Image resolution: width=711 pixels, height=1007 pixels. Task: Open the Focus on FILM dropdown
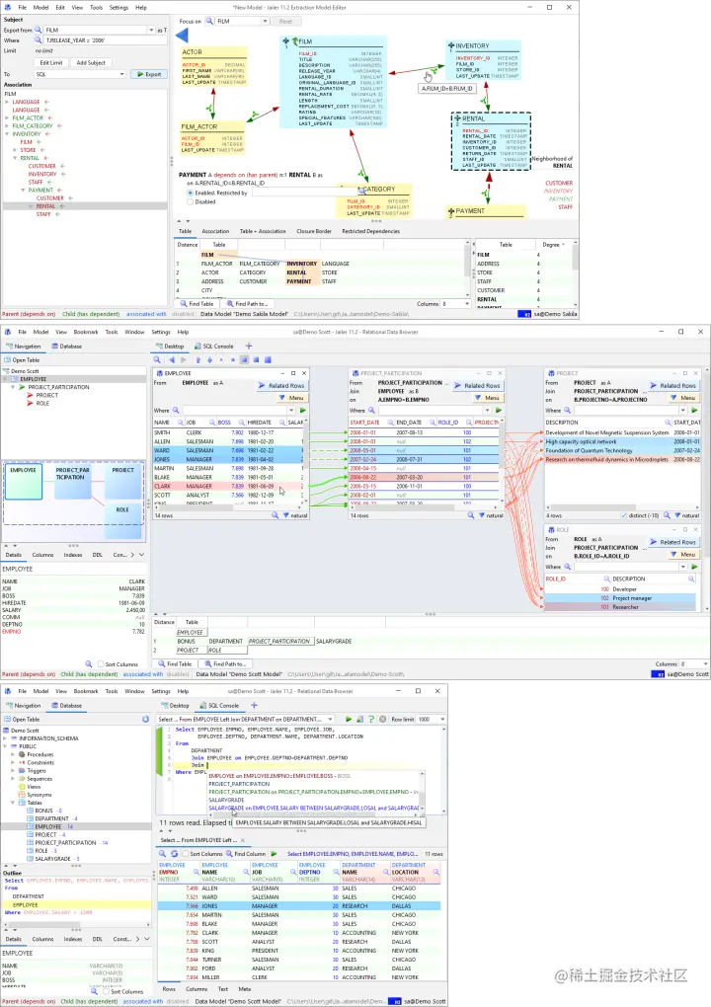tap(265, 21)
